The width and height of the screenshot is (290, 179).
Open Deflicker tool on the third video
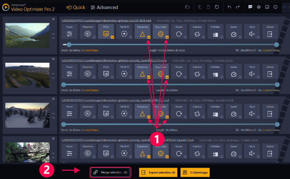coord(215,112)
